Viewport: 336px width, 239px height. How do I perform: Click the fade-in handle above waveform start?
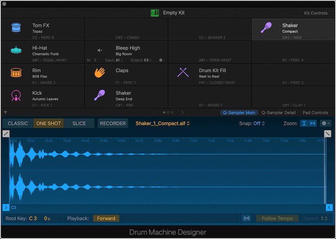click(6, 134)
